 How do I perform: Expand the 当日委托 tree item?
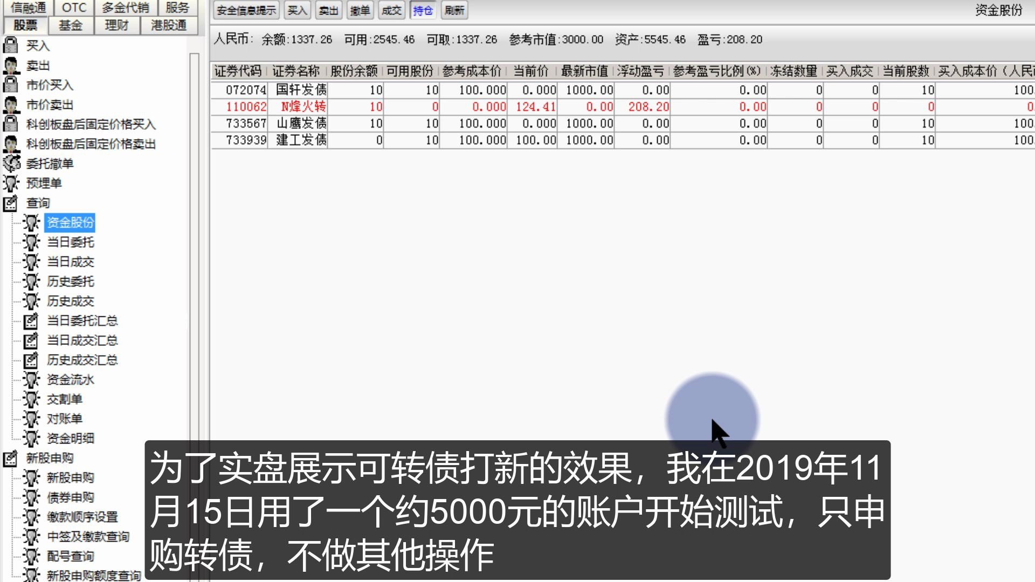[x=71, y=241]
